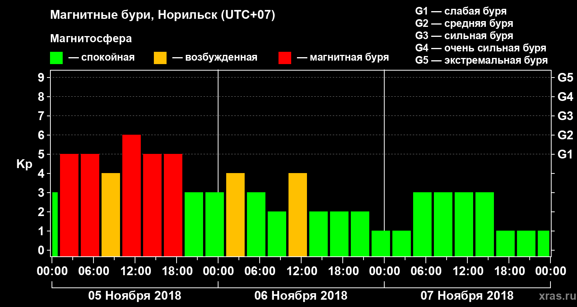Click the green спокойная legend swatch

57,58
